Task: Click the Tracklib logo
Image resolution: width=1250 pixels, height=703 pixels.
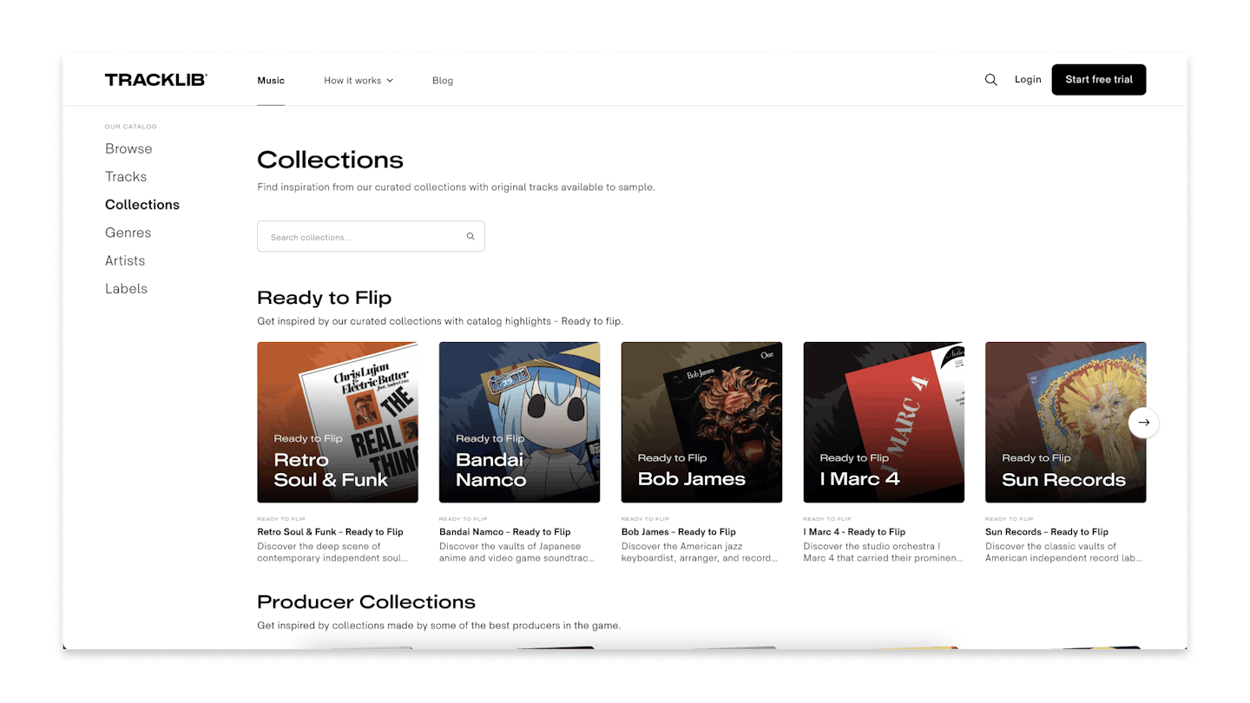Action: point(156,80)
